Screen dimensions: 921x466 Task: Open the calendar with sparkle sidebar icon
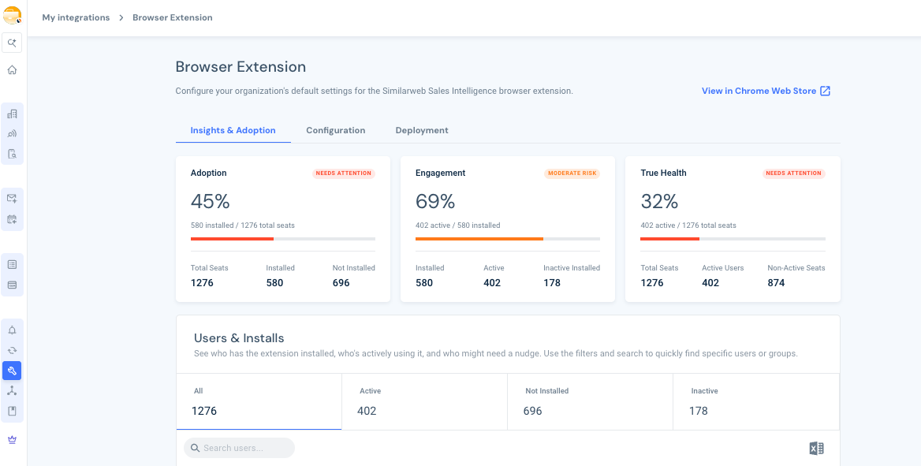[12, 219]
